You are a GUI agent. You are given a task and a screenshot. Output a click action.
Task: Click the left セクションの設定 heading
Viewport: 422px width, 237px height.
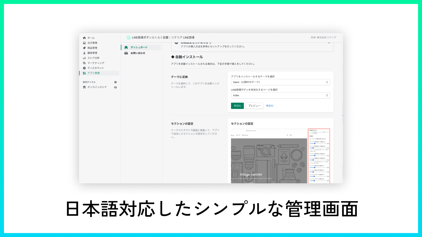pyautogui.click(x=182, y=124)
